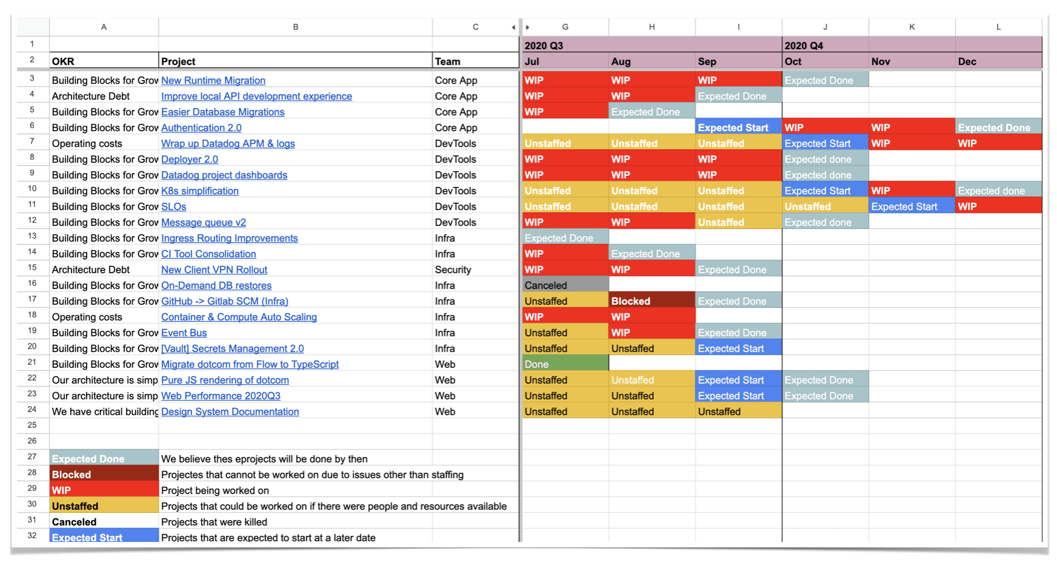Open the Design System Documentation link
Image resolution: width=1057 pixels, height=565 pixels.
[230, 412]
